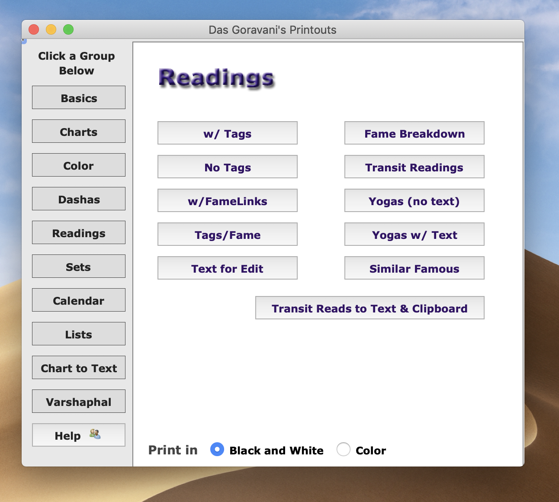This screenshot has width=559, height=502.
Task: Click Transit Reads to Text & Clipboard
Action: [x=369, y=308]
